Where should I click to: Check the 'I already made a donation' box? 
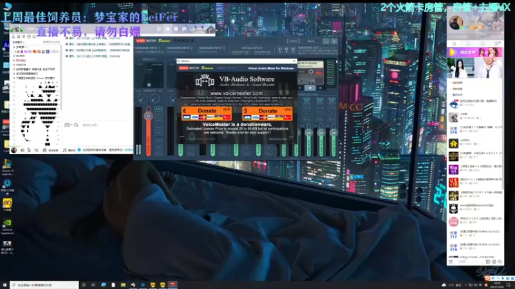pyautogui.click(x=182, y=139)
